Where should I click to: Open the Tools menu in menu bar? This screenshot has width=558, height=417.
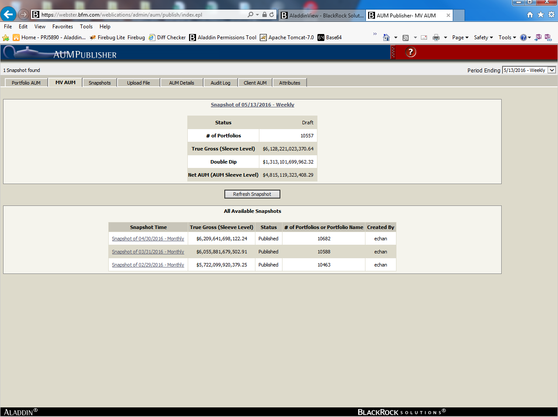(86, 27)
